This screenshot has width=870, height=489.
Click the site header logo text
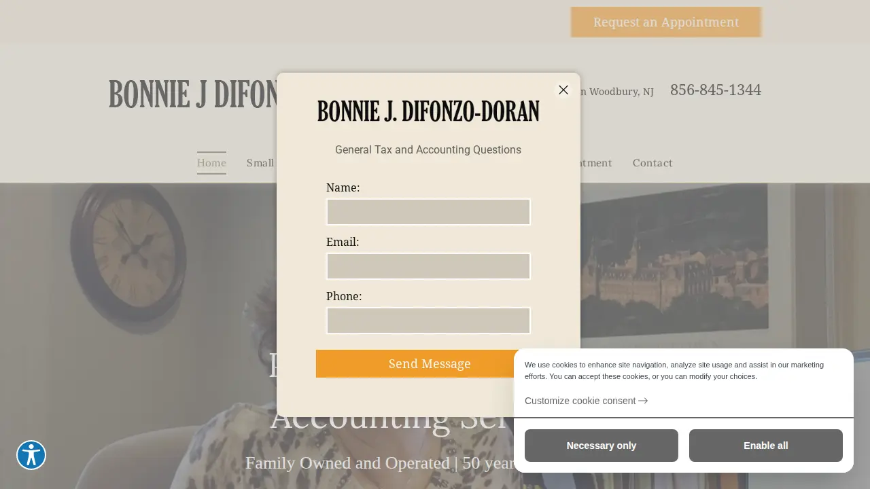coord(193,94)
